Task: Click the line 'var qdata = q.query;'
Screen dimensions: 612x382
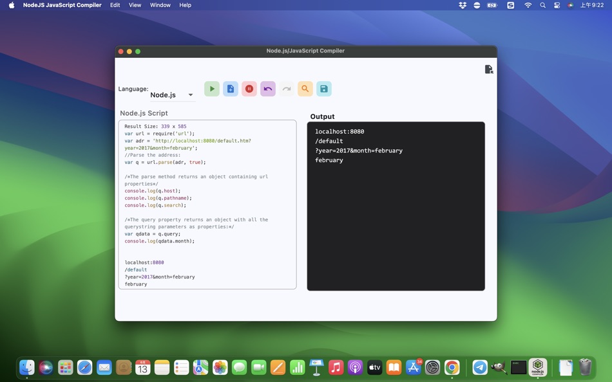Action: coord(153,234)
